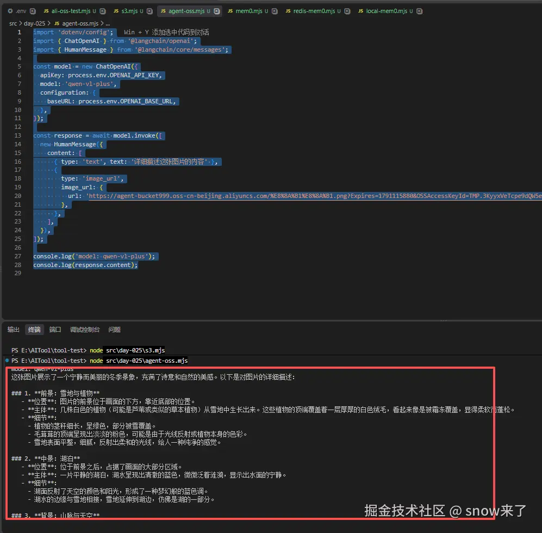Place cursor on "import 'dotenv/config';"

click(73, 32)
